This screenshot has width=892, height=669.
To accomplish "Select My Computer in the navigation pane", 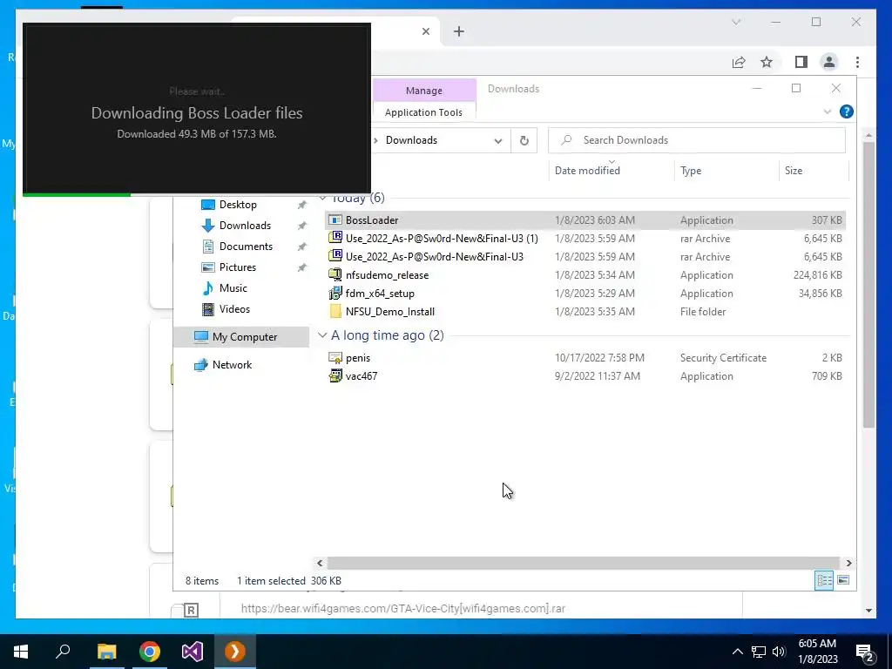I will (x=241, y=337).
